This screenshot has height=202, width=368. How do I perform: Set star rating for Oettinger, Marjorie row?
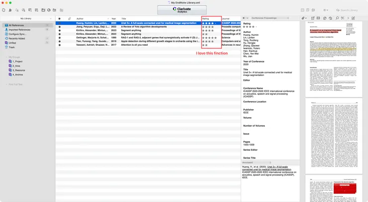[x=209, y=38]
